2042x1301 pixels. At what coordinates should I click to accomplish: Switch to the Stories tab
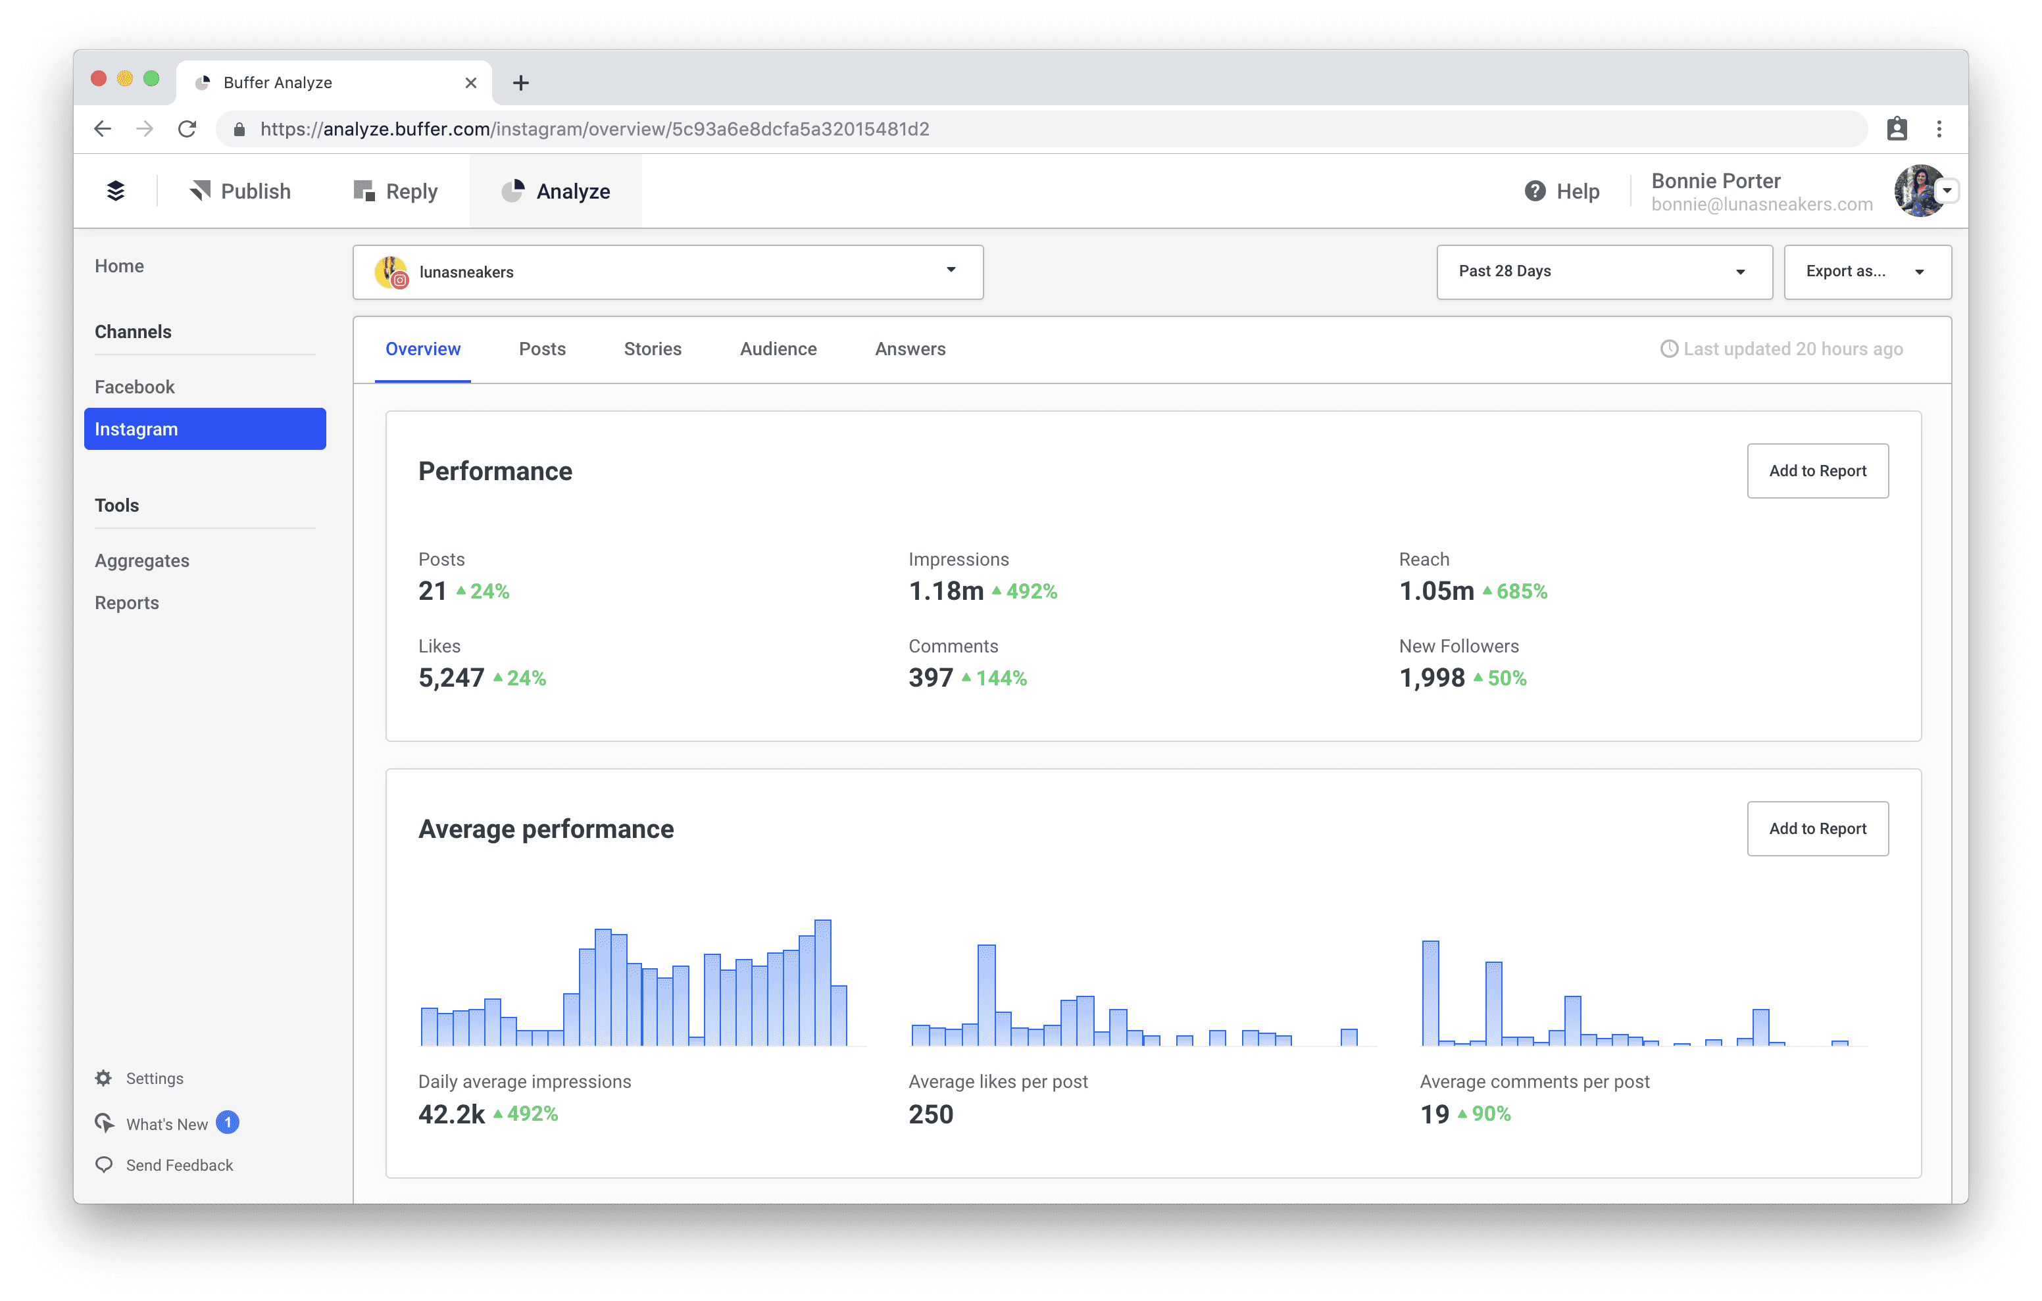652,349
